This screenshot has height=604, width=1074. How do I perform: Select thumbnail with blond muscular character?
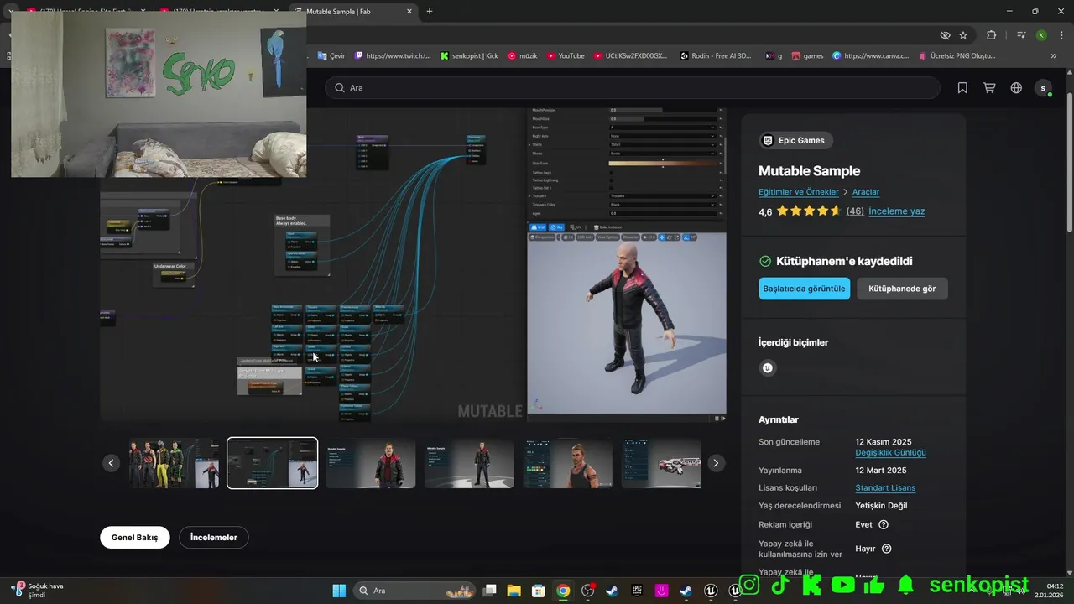point(568,463)
